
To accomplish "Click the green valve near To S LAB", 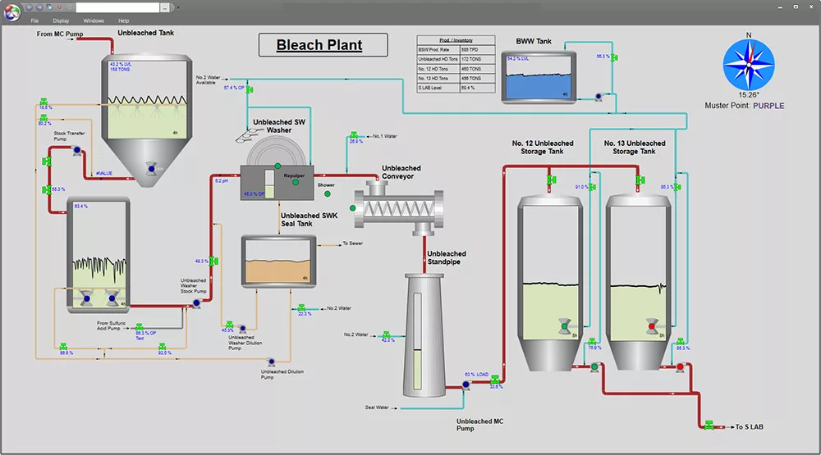I will (x=709, y=425).
